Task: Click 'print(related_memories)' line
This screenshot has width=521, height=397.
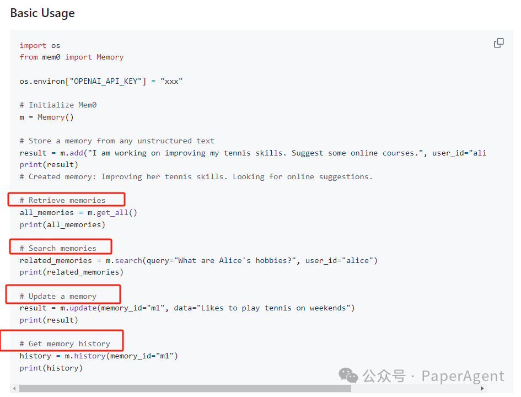Action: 72,272
